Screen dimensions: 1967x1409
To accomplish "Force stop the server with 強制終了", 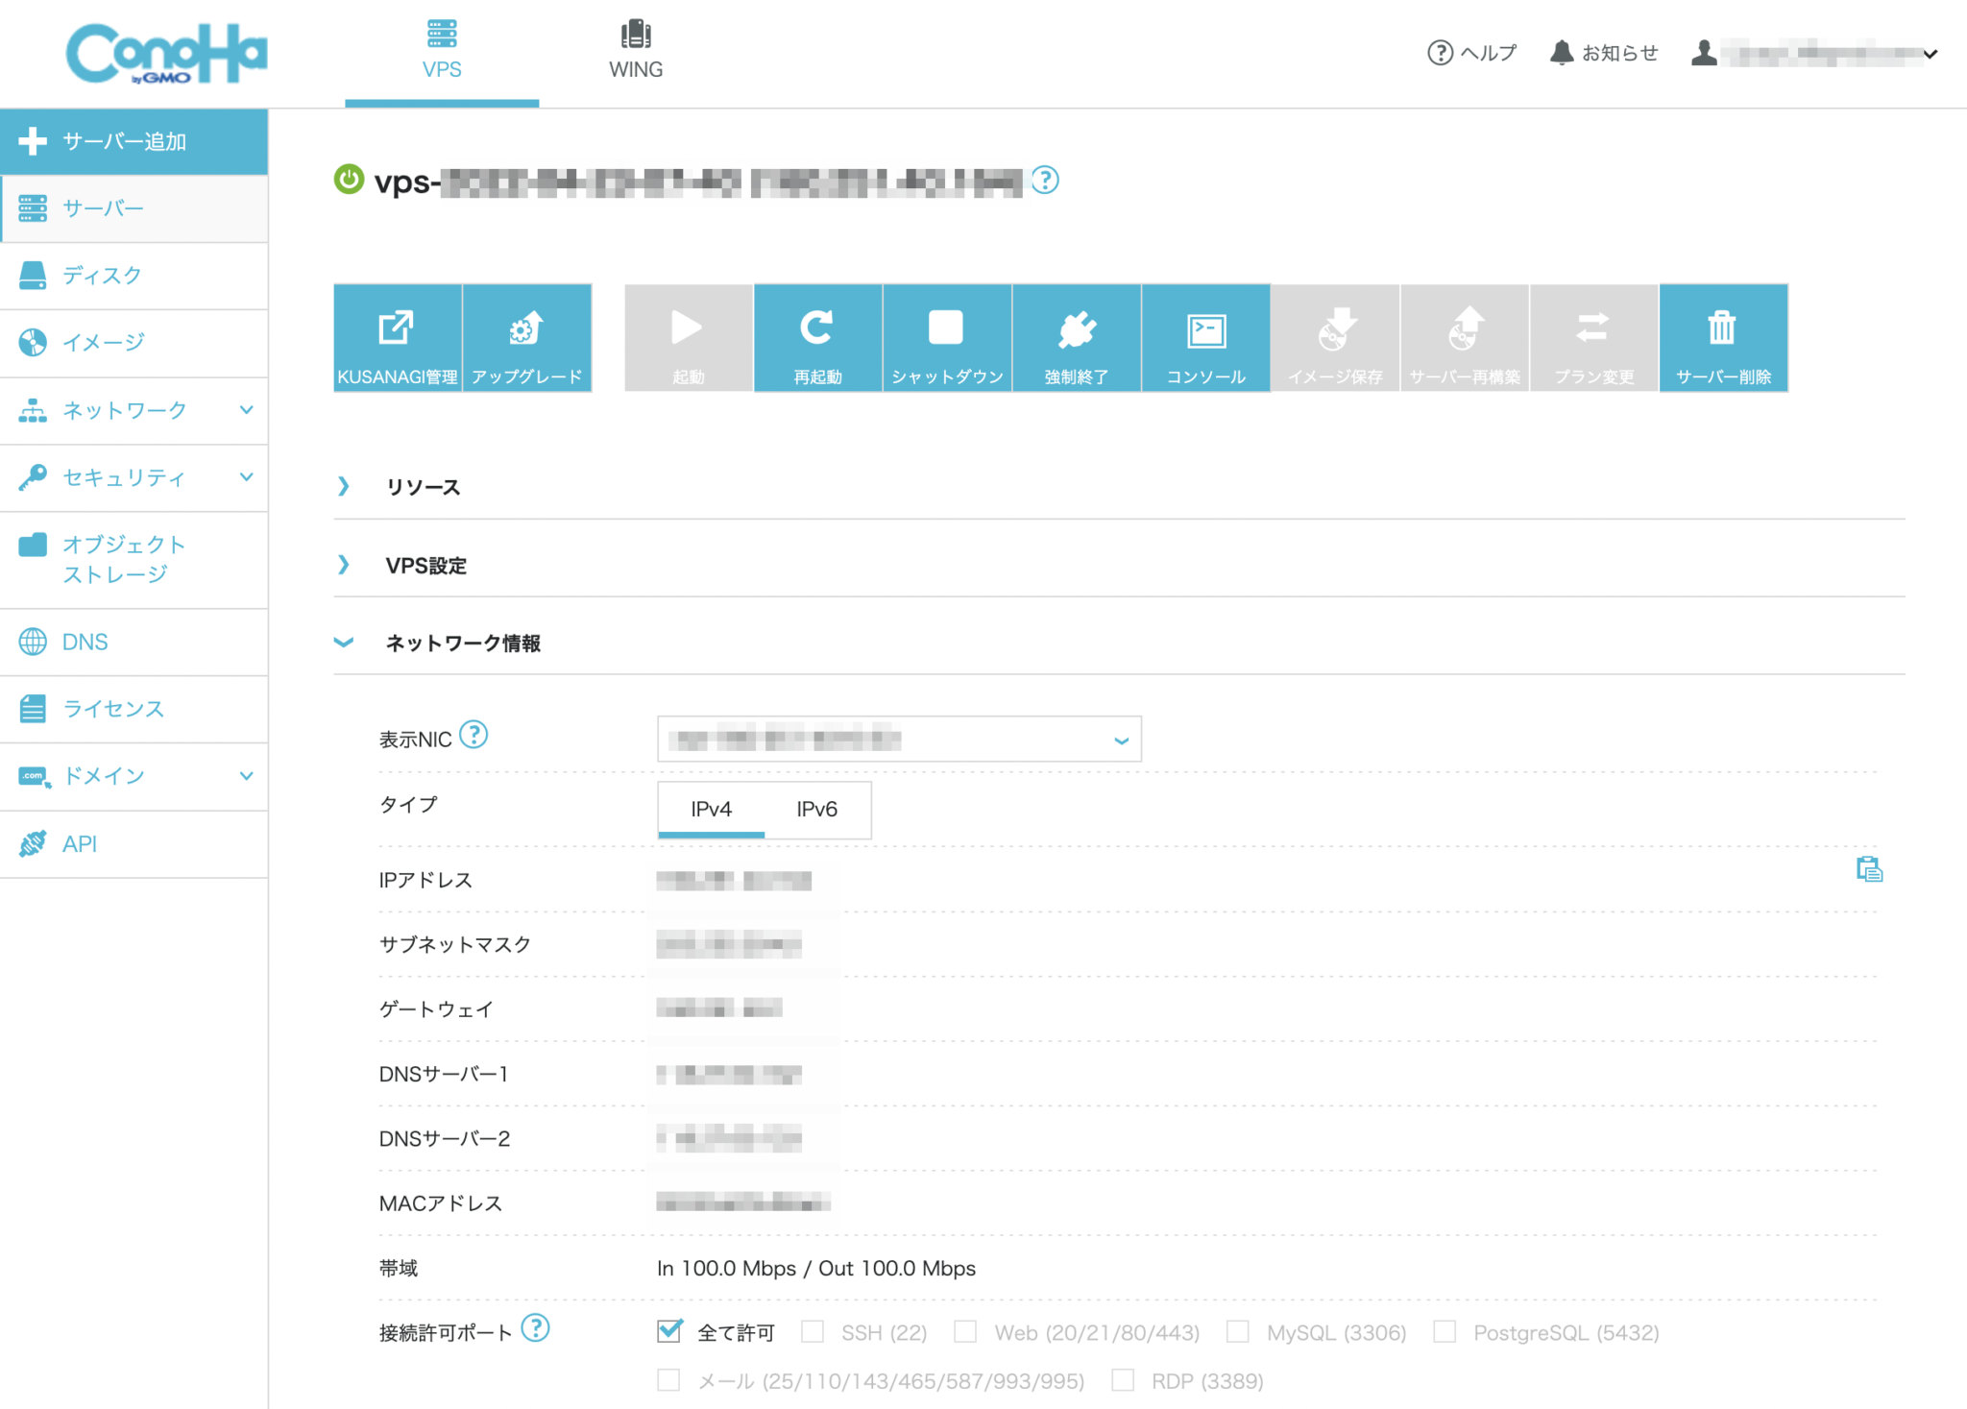I will (x=1077, y=337).
